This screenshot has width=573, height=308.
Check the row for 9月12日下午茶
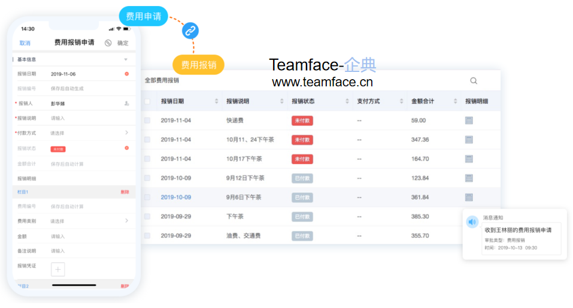point(147,178)
